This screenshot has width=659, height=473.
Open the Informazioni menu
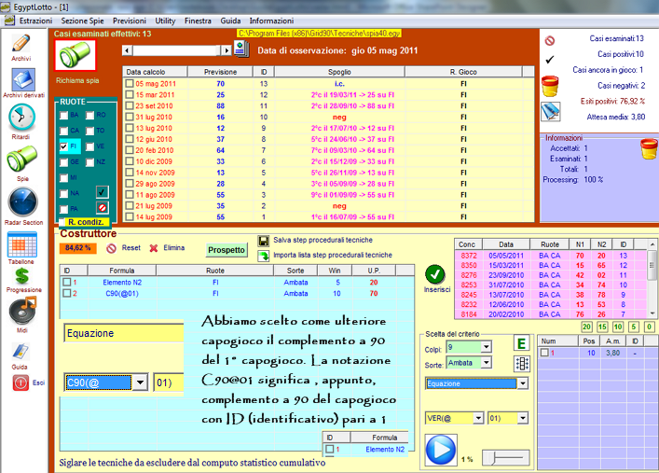point(271,21)
